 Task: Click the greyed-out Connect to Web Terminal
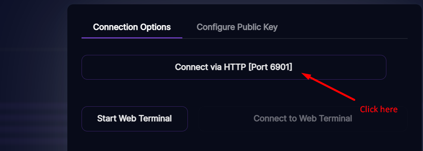point(303,118)
